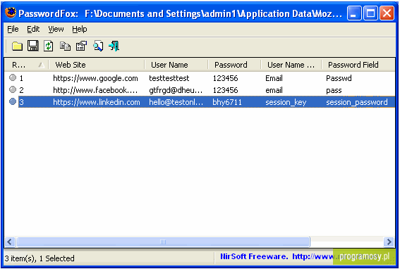This screenshot has width=400, height=269.
Task: Close the PasswordFox window
Action: point(387,13)
